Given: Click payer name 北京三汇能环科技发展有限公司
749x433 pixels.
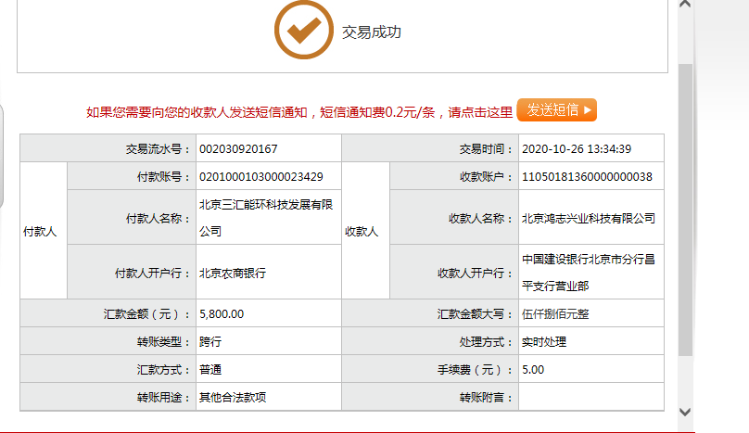Looking at the screenshot, I should [266, 218].
